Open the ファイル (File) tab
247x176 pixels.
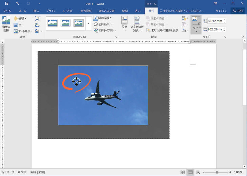[7, 11]
